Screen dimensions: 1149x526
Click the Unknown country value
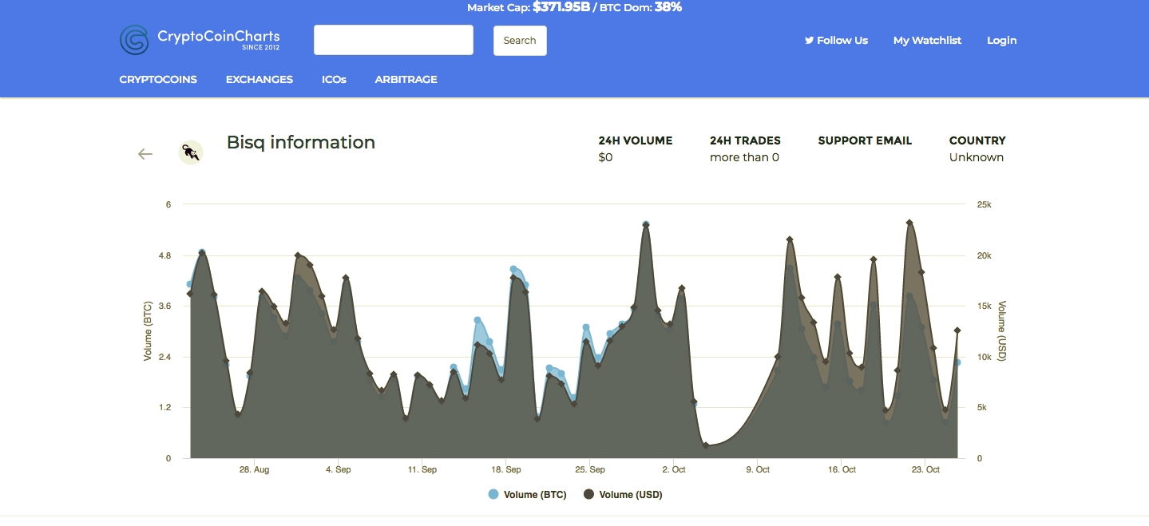(x=977, y=157)
